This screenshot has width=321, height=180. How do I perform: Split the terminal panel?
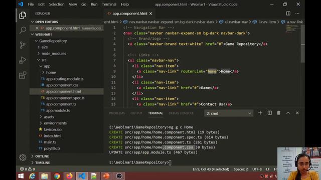(x=270, y=113)
